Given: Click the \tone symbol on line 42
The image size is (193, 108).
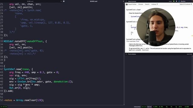Looking at the screenshot, I should (x=25, y=69).
